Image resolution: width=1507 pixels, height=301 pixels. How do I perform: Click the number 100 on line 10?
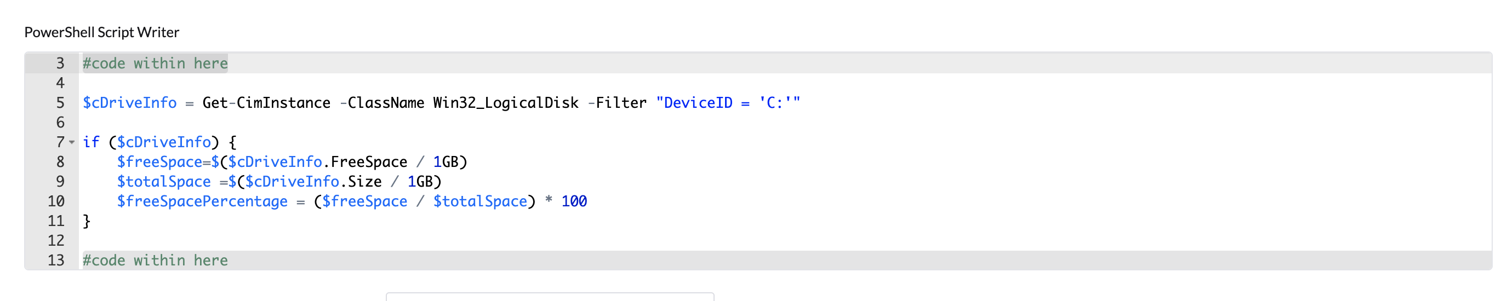[x=574, y=201]
